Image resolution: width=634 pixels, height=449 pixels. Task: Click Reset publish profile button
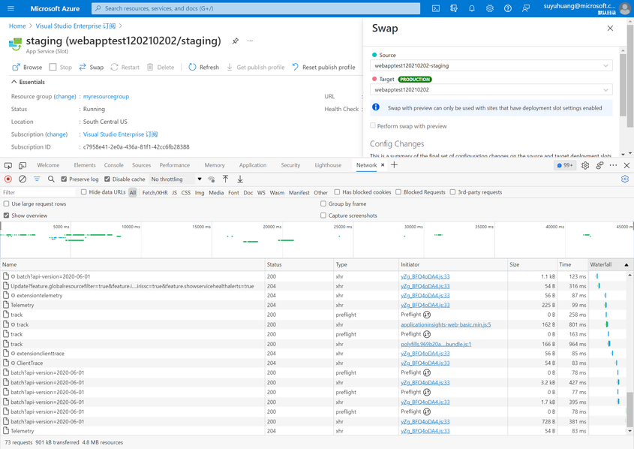pos(323,68)
